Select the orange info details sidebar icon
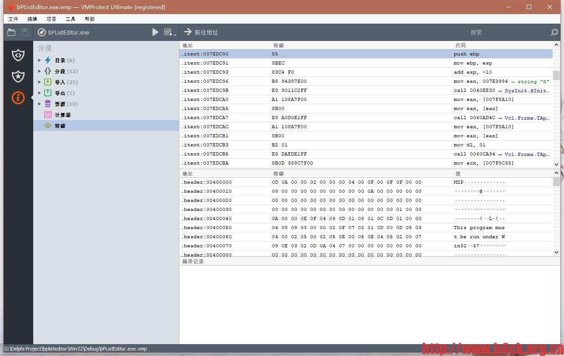The width and height of the screenshot is (564, 356). pos(18,98)
